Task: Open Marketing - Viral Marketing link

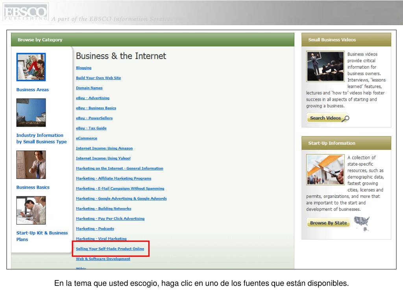Action: [101, 239]
